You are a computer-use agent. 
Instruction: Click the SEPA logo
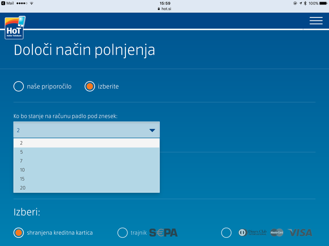pos(163,233)
